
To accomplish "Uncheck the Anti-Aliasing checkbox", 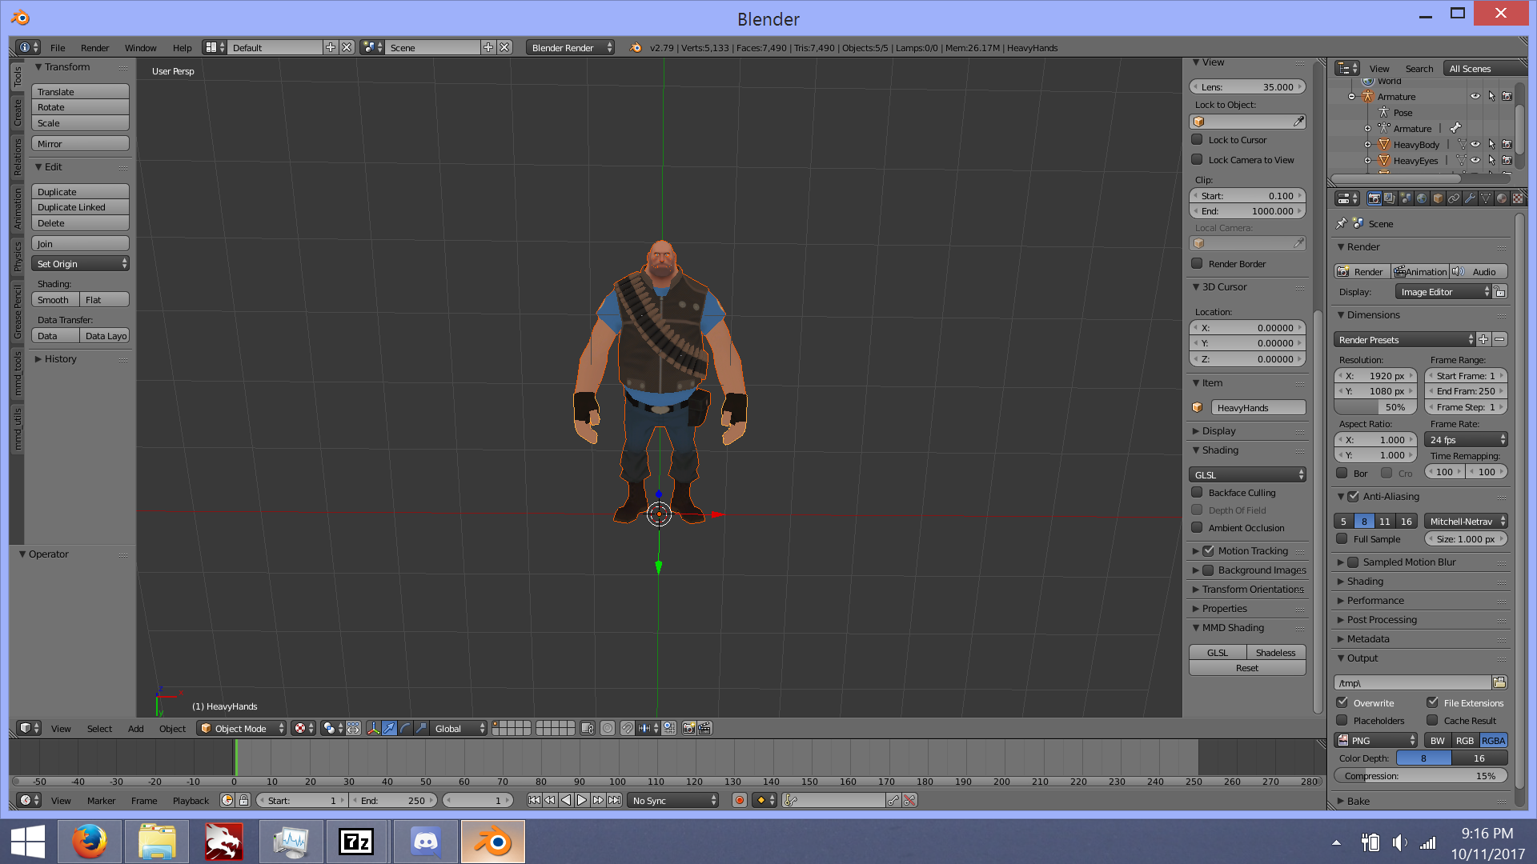I will tap(1353, 496).
